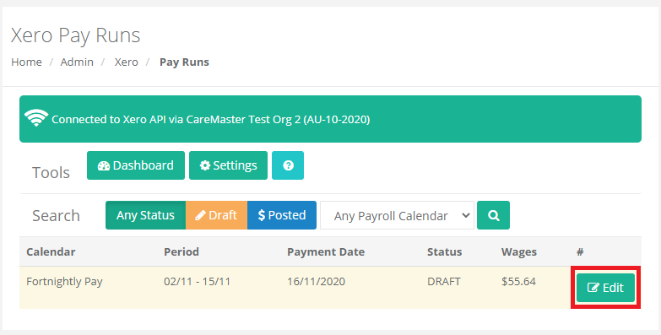
Task: Edit the Fortnightly Pay draft pay run
Action: point(605,288)
